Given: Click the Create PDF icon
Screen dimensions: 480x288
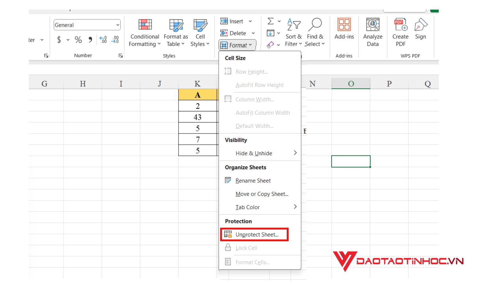Looking at the screenshot, I should 400,32.
